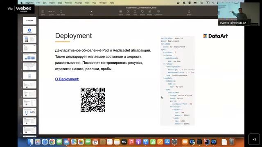Open Terminal from the Dock
The image size is (262, 147).
199,142
